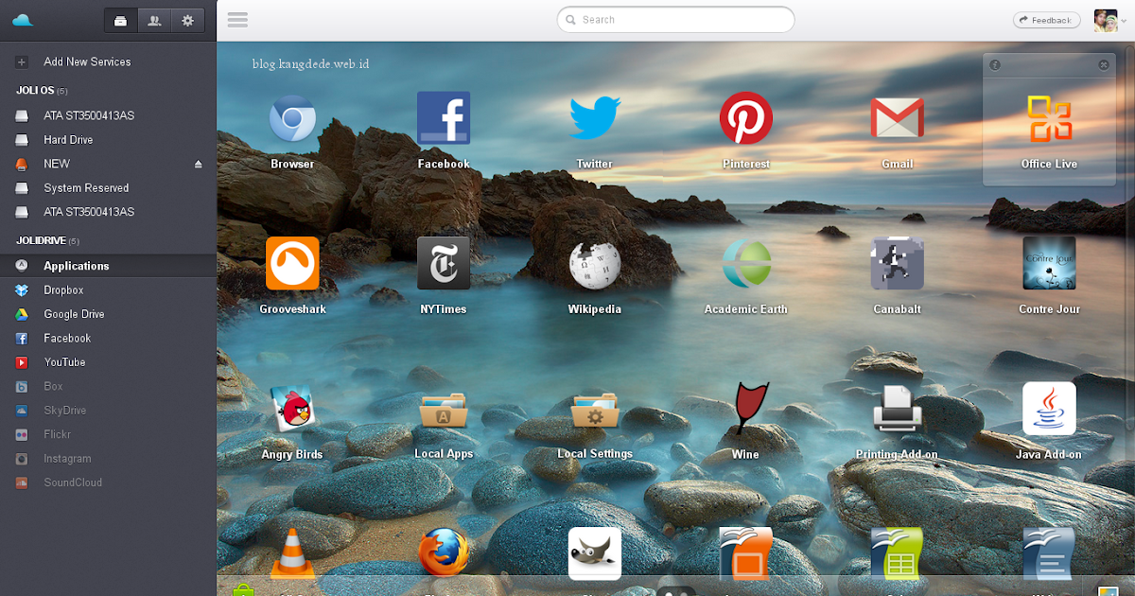Open the settings gear tab
The width and height of the screenshot is (1135, 596).
187,20
